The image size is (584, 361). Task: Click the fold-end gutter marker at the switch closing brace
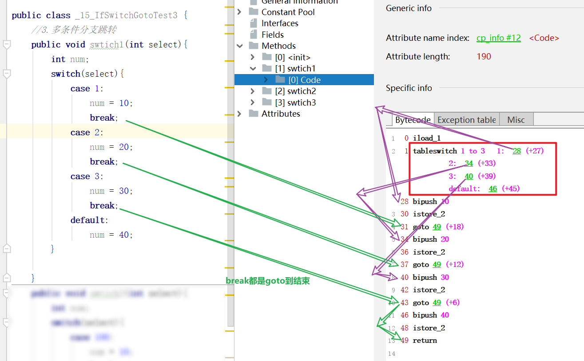(6, 248)
